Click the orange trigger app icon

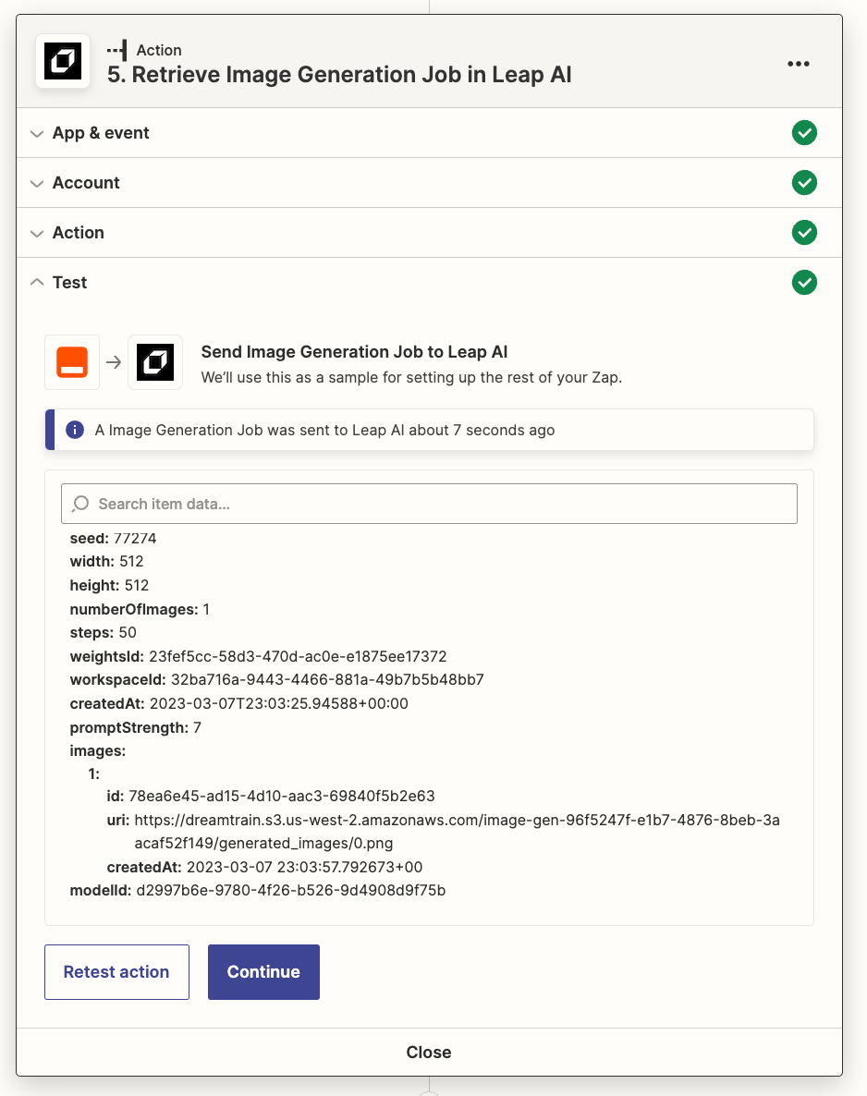[x=72, y=362]
